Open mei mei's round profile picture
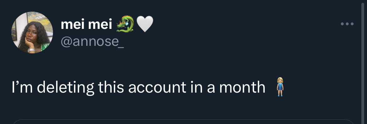The height and width of the screenshot is (124, 367). [32, 32]
